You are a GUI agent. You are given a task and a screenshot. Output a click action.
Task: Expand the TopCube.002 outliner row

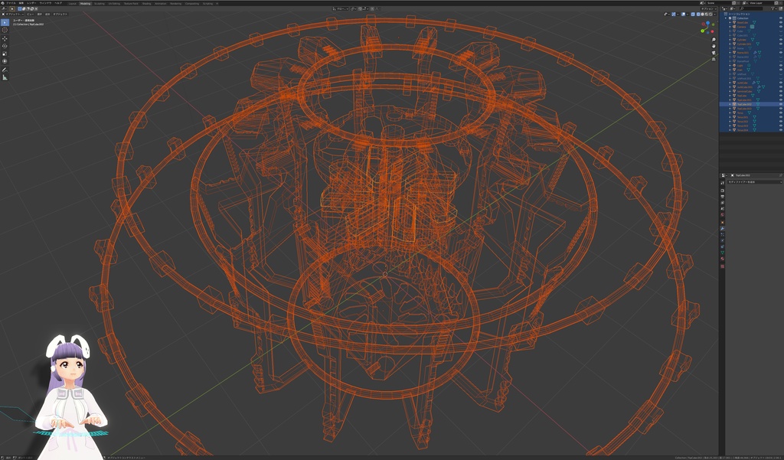(730, 104)
